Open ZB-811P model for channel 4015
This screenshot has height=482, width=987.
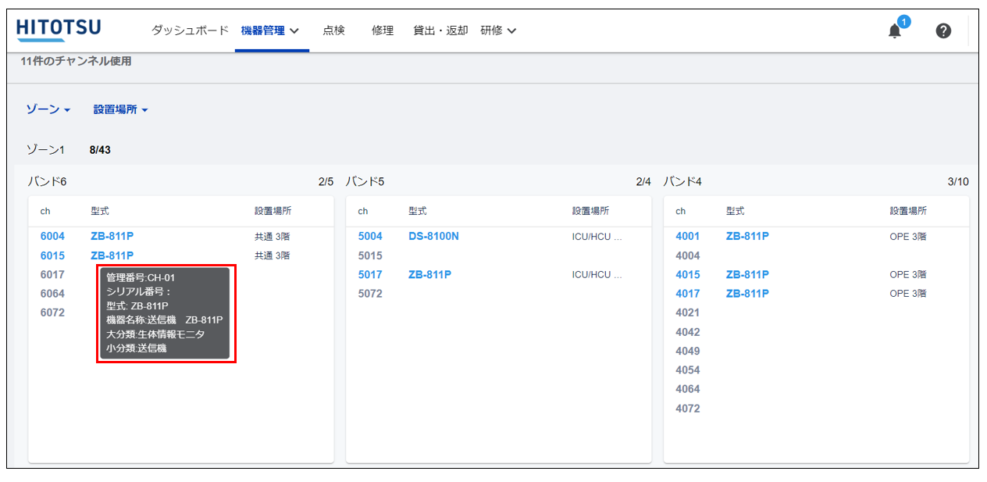coord(747,274)
